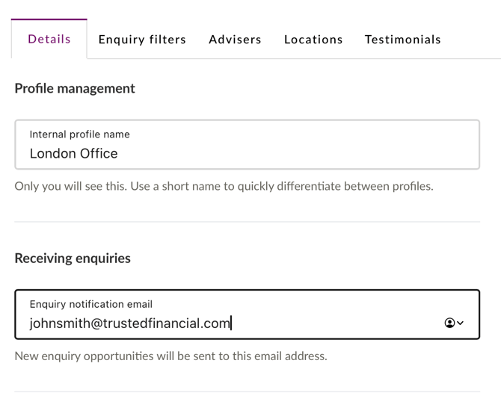Click the 'Enquiry notification email' field label
Image resolution: width=501 pixels, height=393 pixels.
click(90, 304)
